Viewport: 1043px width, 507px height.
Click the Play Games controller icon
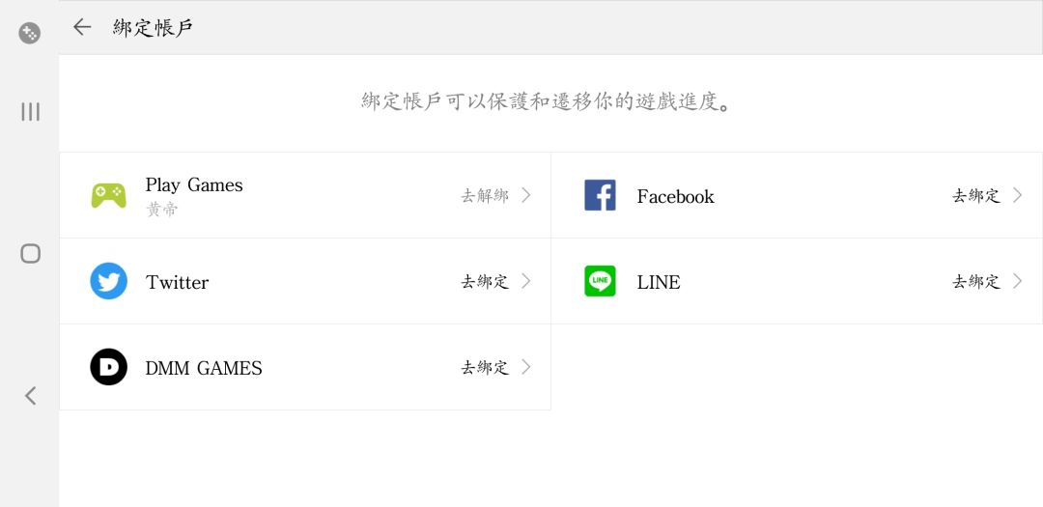click(108, 196)
